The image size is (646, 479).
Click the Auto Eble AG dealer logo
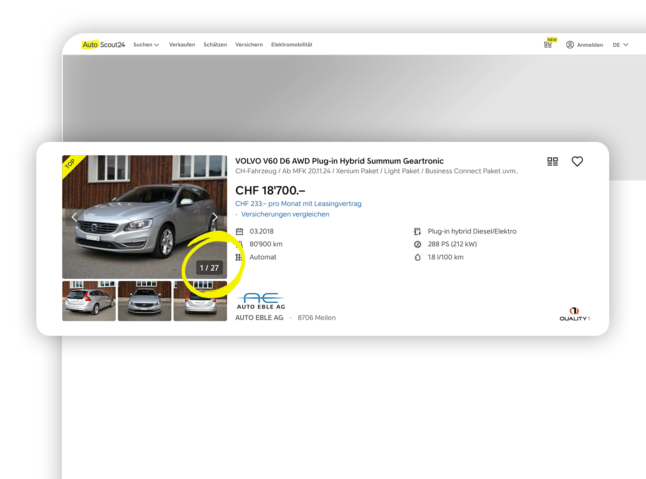point(261,301)
